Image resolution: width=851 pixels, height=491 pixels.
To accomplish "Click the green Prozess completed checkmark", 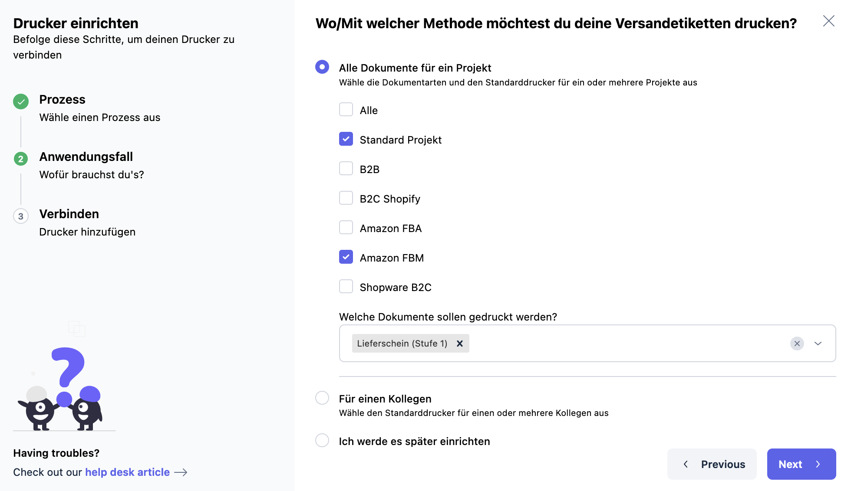I will click(21, 101).
